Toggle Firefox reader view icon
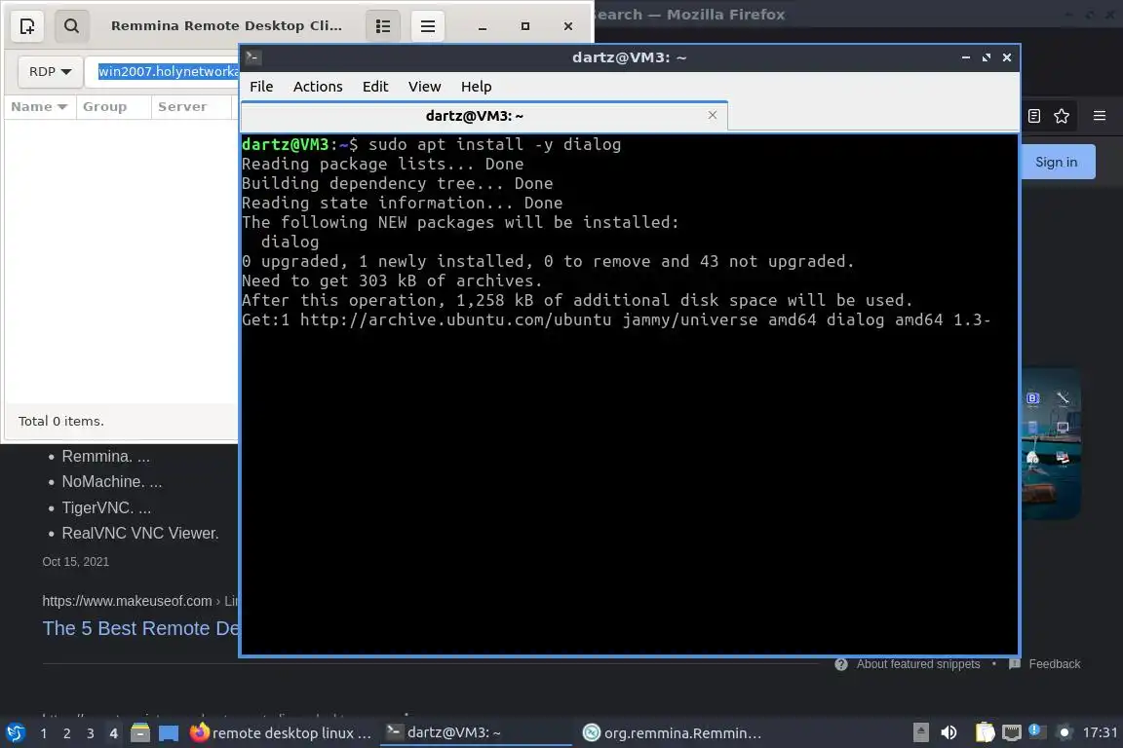This screenshot has height=748, width=1123. point(1033,116)
